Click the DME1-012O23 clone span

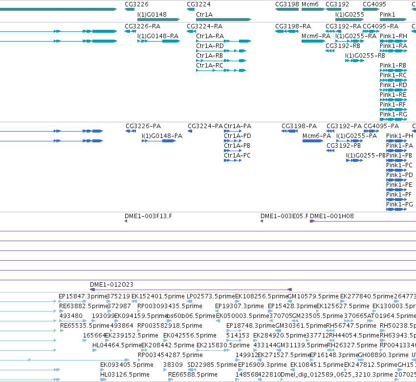pyautogui.click(x=191, y=290)
